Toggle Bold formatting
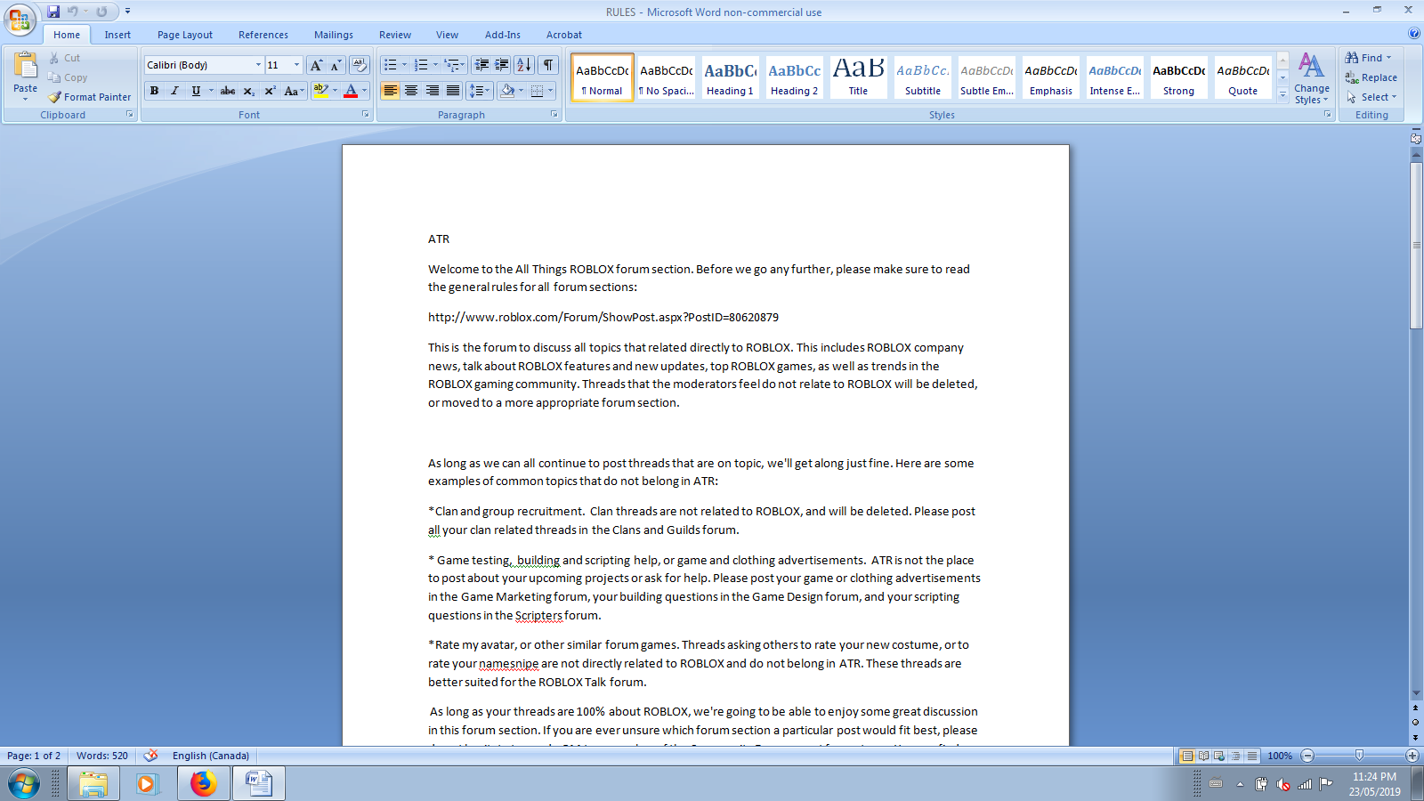The height and width of the screenshot is (801, 1424). click(x=155, y=91)
